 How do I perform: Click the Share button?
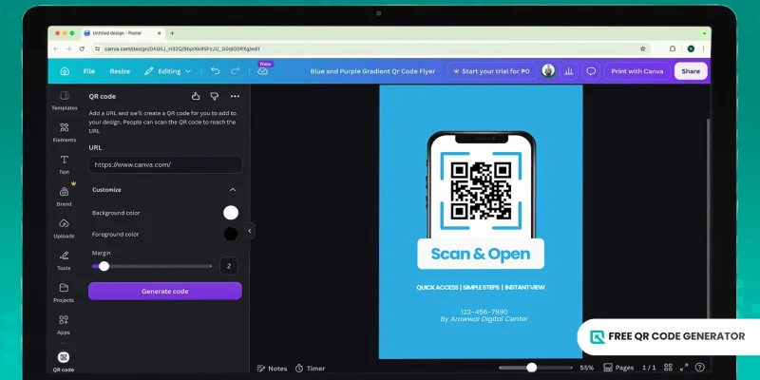click(x=691, y=71)
